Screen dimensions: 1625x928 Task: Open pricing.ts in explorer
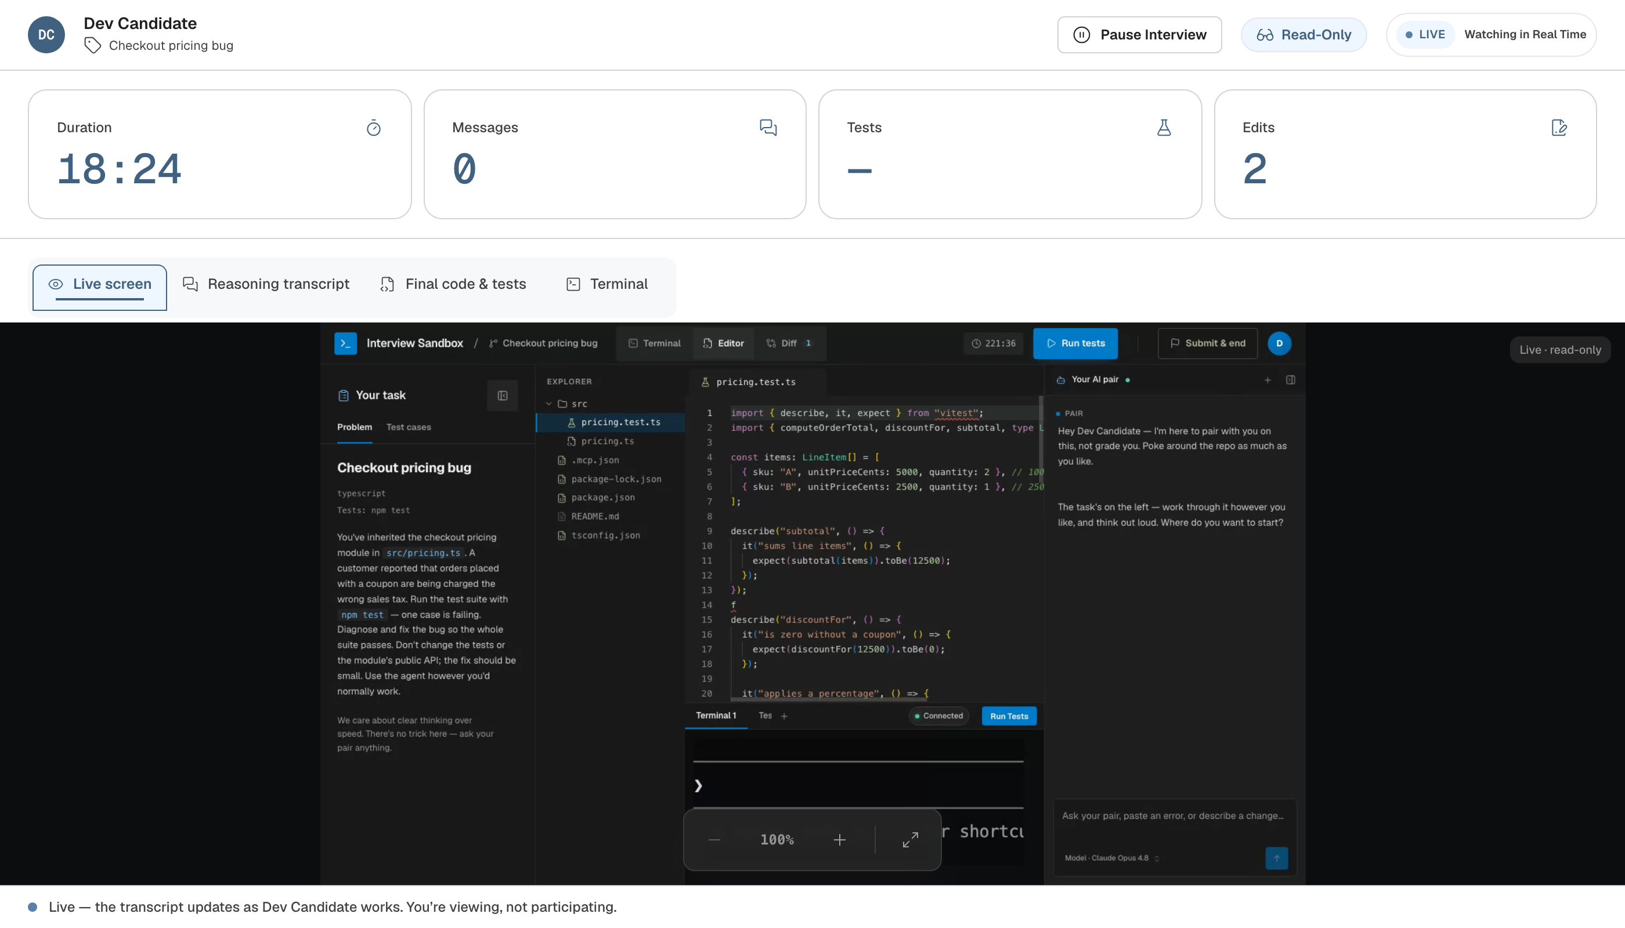[611, 441]
